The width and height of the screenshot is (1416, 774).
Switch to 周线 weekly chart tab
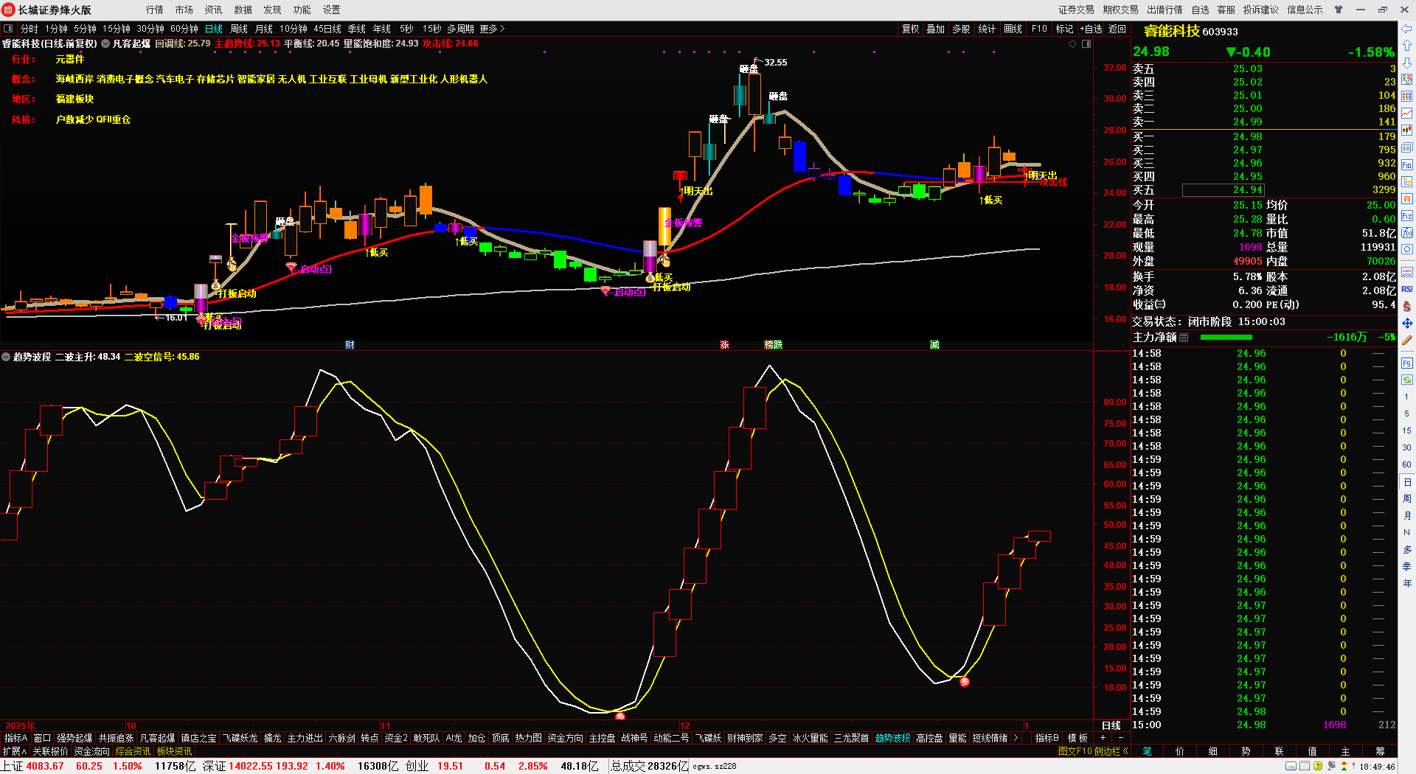coord(239,29)
